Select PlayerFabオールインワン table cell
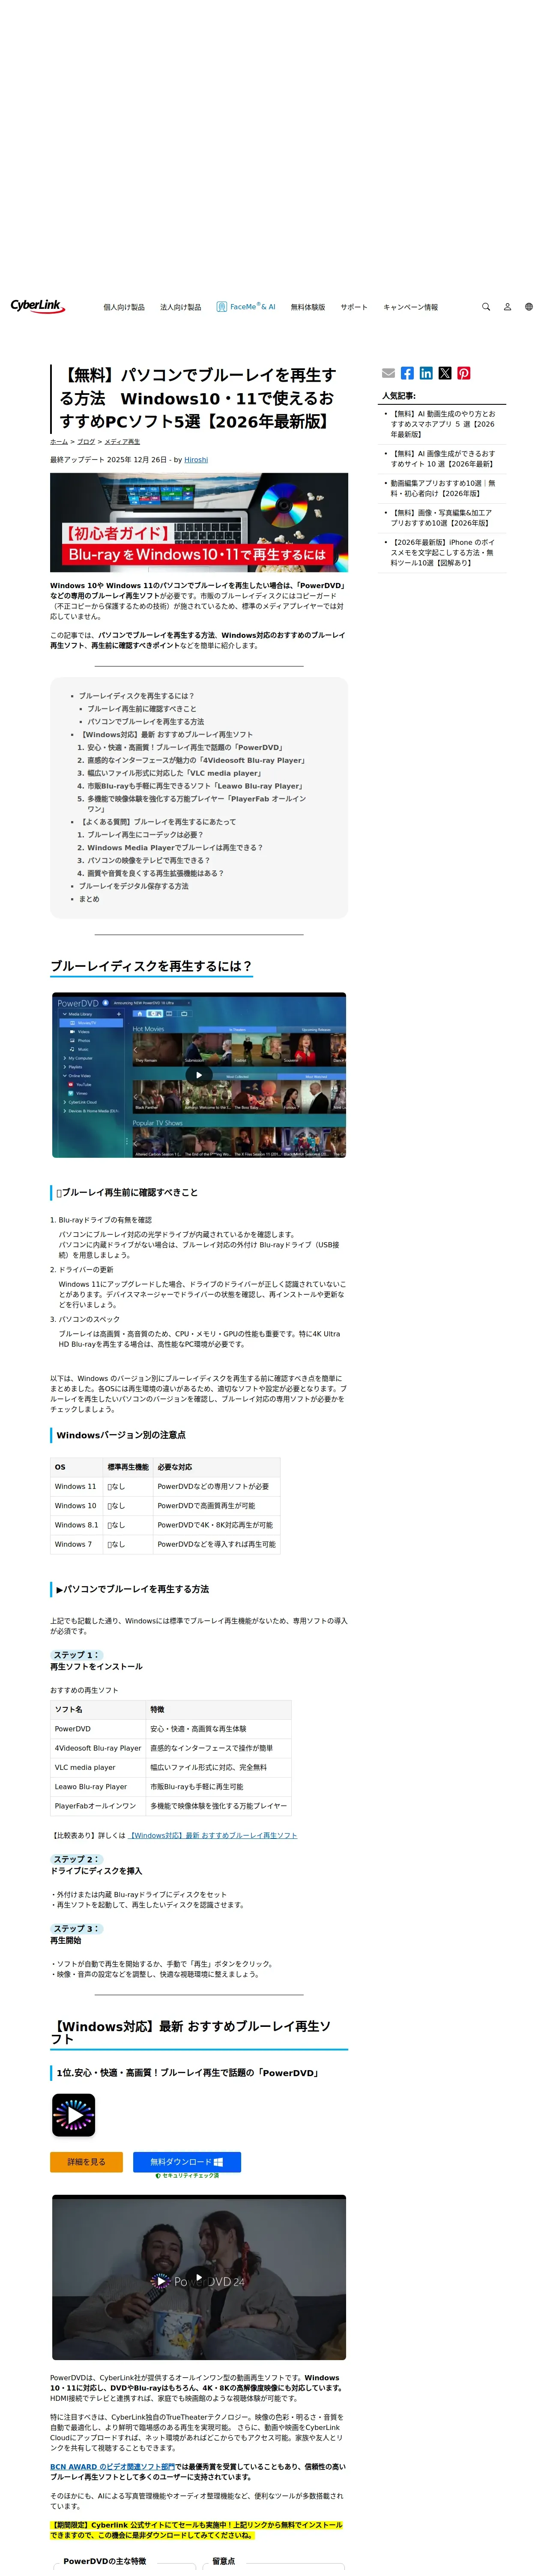 click(98, 1806)
